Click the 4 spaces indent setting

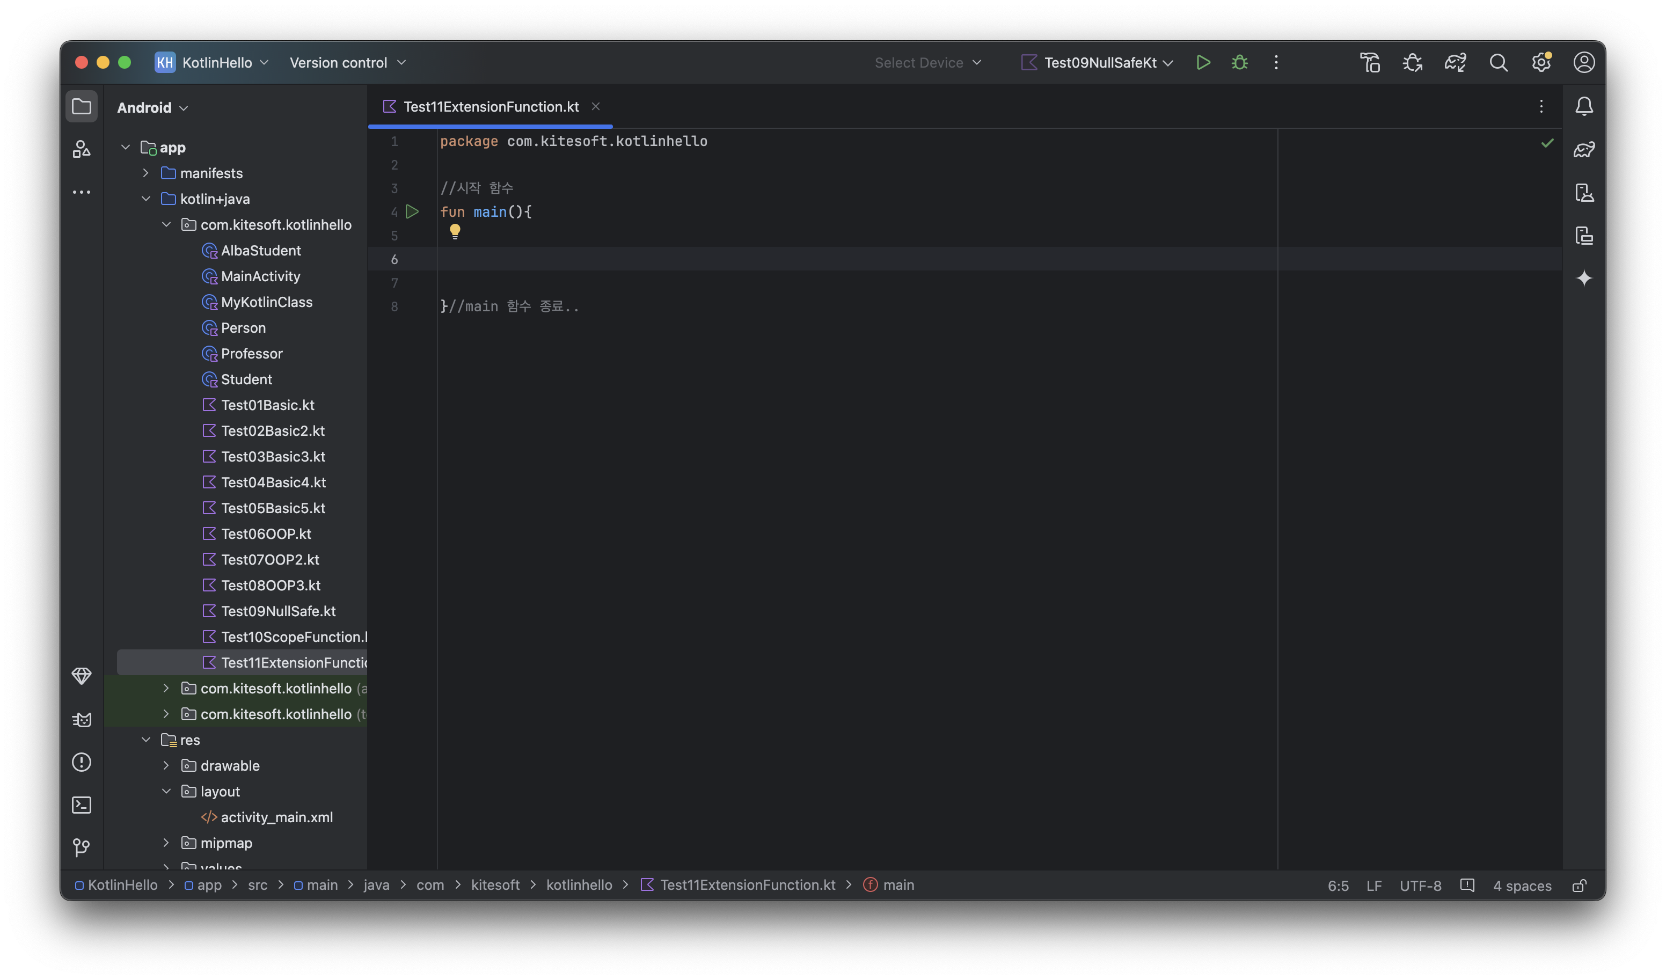(1522, 886)
